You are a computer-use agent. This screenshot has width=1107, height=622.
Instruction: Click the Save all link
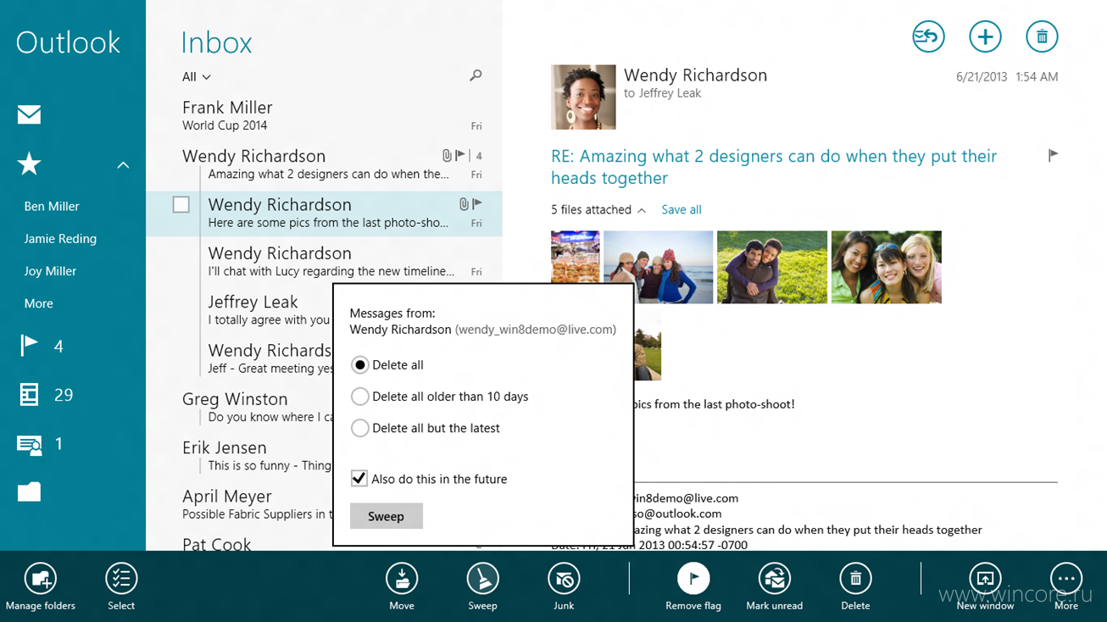681,209
